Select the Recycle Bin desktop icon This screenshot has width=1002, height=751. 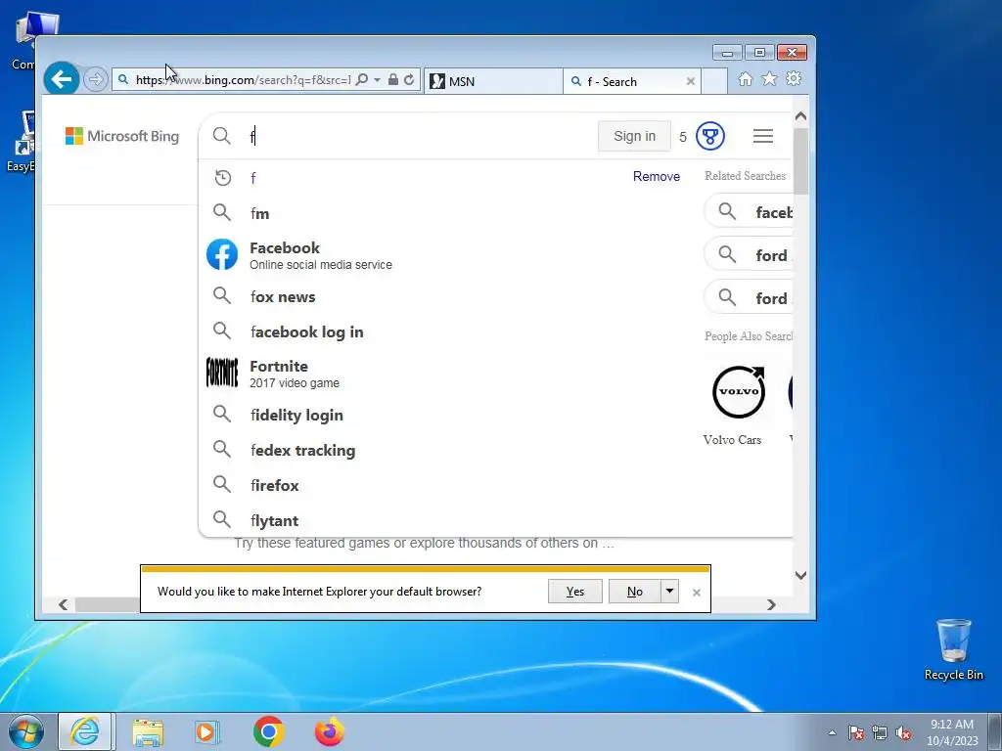pyautogui.click(x=954, y=649)
